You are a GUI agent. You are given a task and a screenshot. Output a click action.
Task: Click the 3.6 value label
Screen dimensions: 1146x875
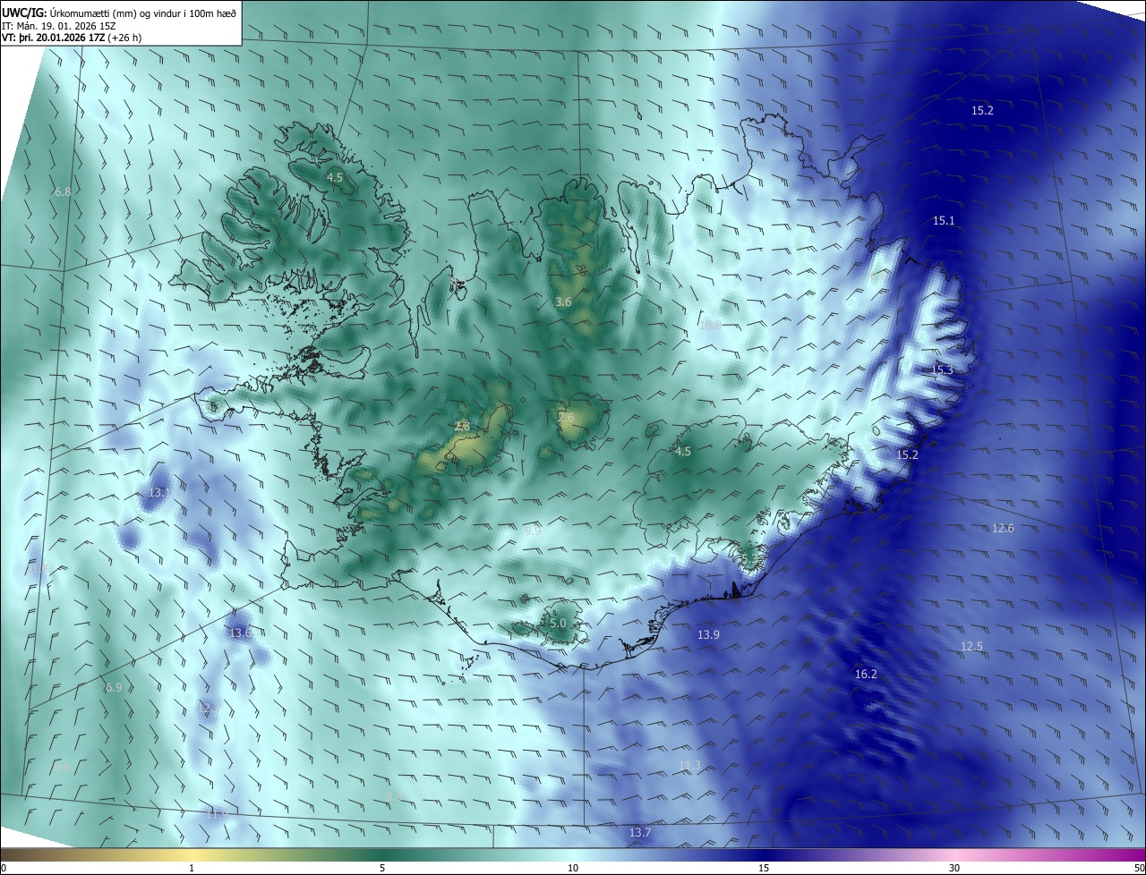(x=563, y=302)
